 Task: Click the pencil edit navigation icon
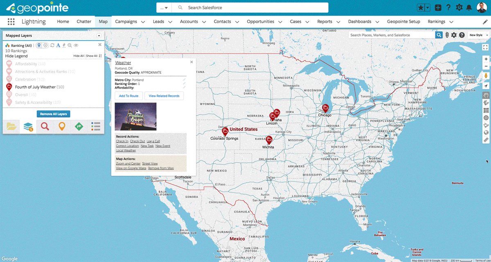(485, 22)
